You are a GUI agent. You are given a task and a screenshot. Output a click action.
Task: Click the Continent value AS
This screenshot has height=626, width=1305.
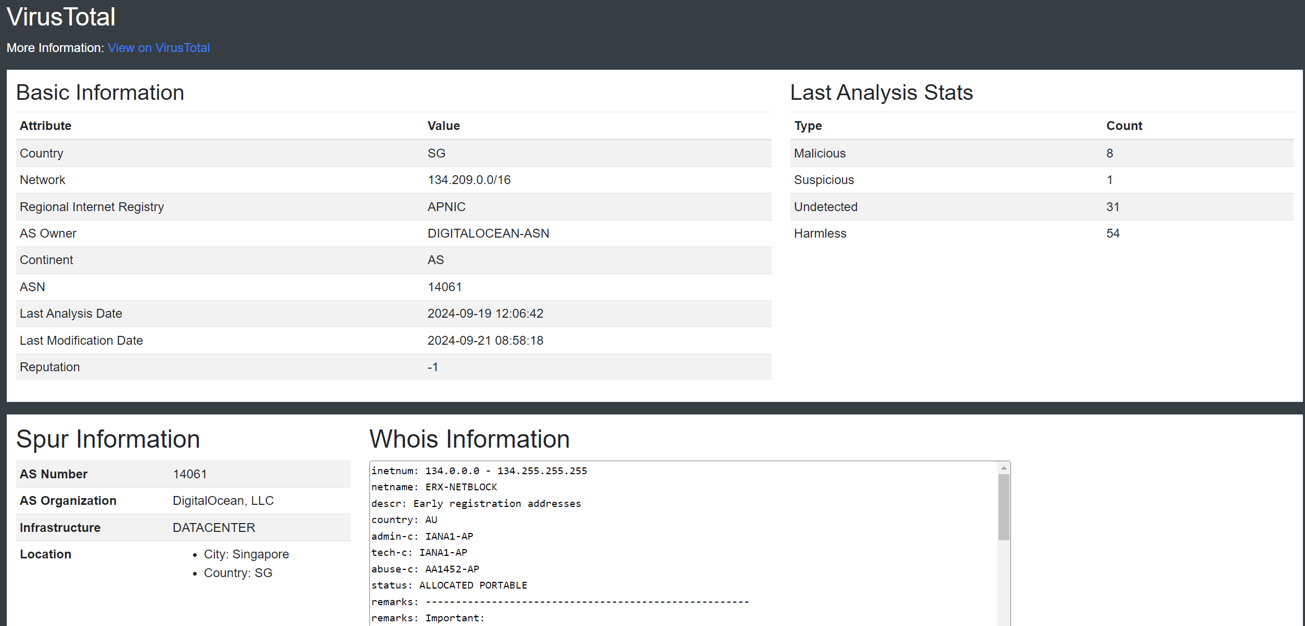tap(436, 260)
